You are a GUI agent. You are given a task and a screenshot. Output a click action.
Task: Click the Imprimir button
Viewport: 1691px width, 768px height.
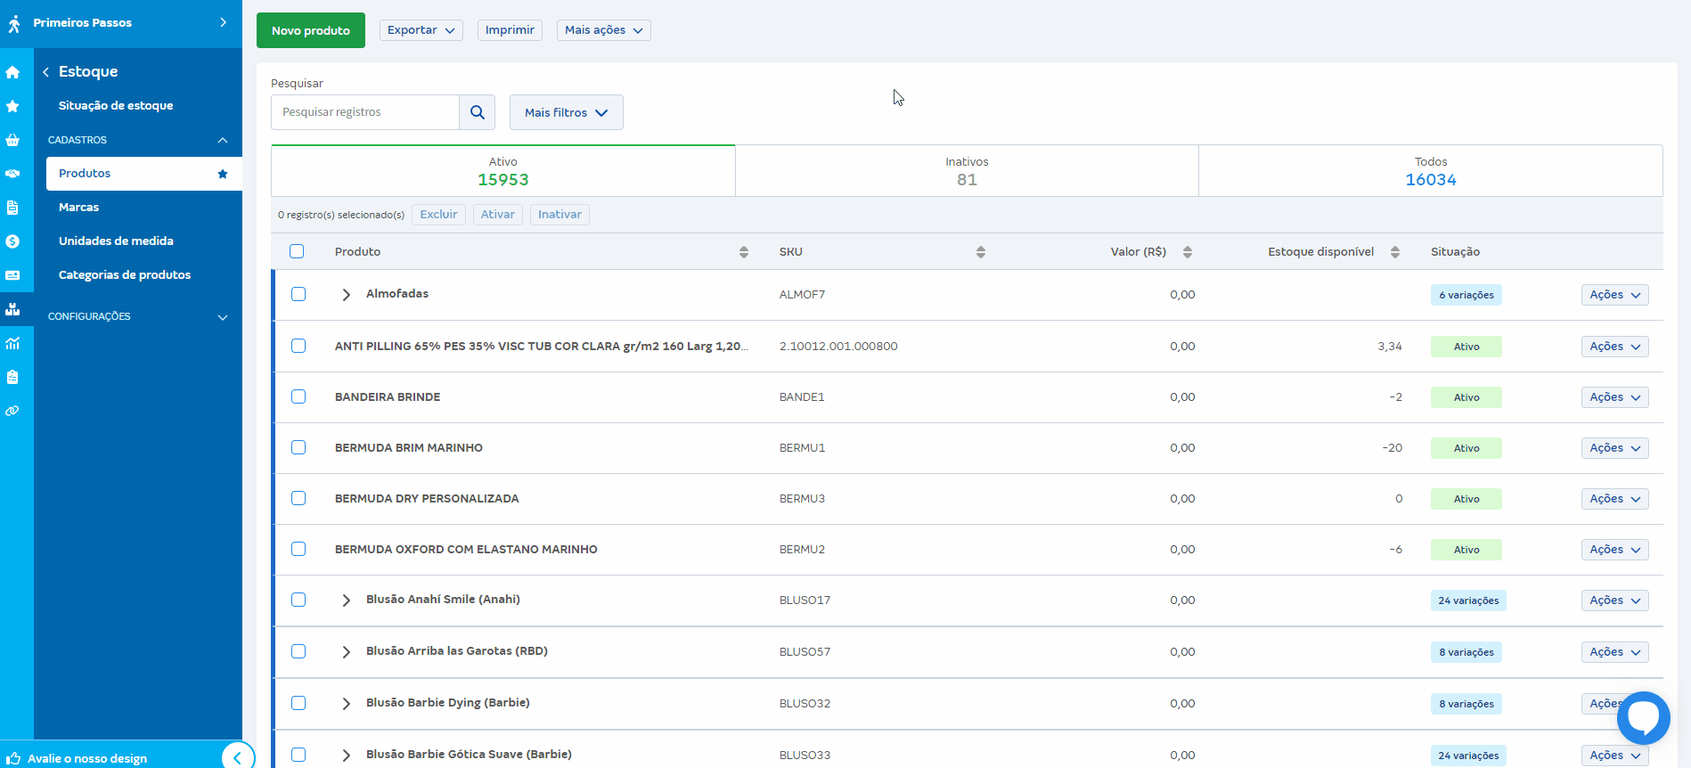click(510, 30)
